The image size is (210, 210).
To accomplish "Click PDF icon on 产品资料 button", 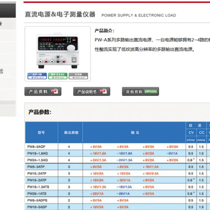I will coord(55,91).
